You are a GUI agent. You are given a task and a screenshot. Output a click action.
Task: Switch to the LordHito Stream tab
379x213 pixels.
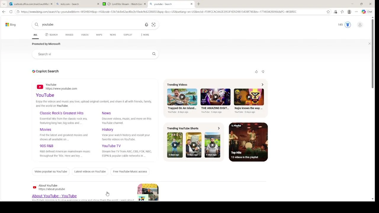[124, 4]
